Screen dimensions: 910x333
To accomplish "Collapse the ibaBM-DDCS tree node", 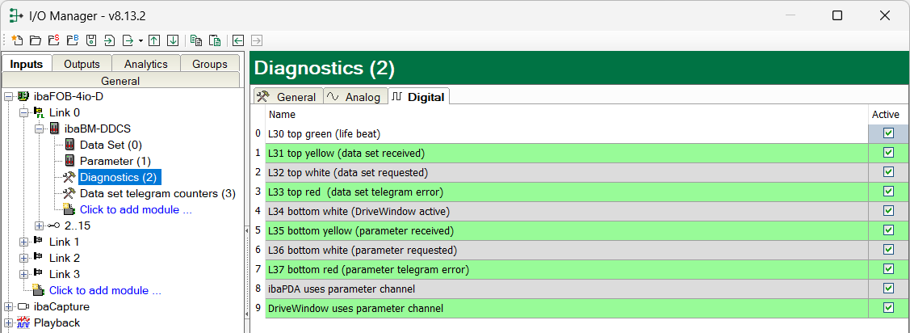I will [39, 129].
